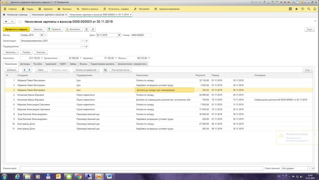Open the Удержания tab

(51, 64)
